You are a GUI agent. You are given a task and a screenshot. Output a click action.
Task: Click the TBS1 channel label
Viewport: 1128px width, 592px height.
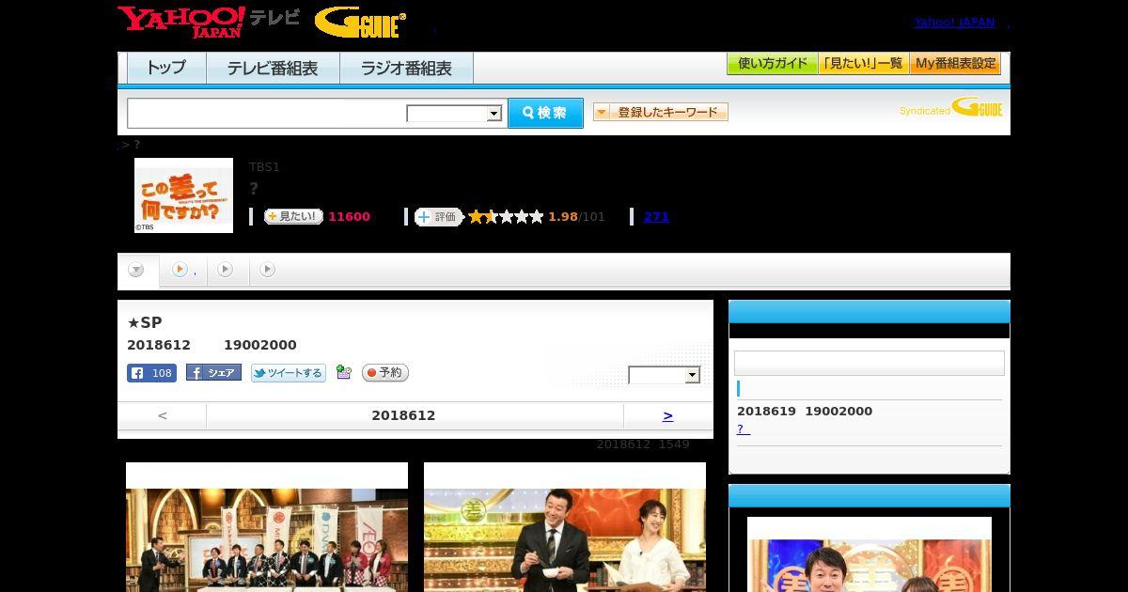click(x=264, y=167)
